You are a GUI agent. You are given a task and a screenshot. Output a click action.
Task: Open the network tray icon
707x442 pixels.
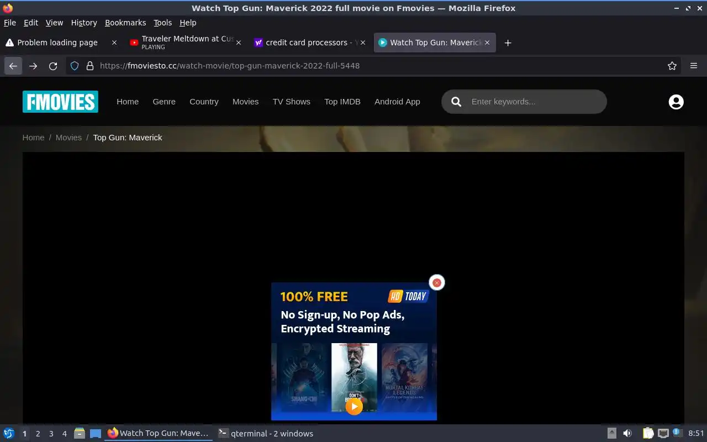[663, 434]
